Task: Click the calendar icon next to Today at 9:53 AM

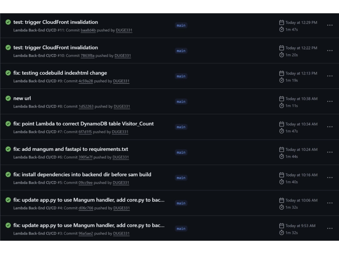Action: point(281,226)
